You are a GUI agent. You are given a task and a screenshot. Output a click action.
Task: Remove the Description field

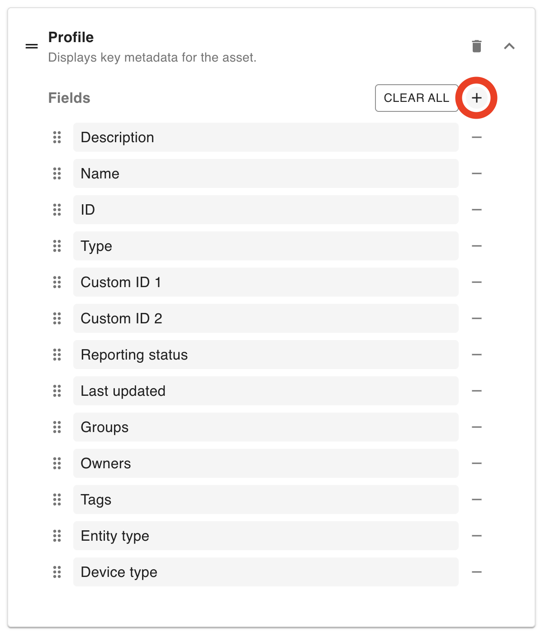click(476, 137)
